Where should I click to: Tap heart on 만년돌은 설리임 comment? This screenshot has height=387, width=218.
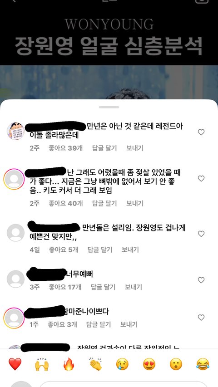pyautogui.click(x=201, y=234)
